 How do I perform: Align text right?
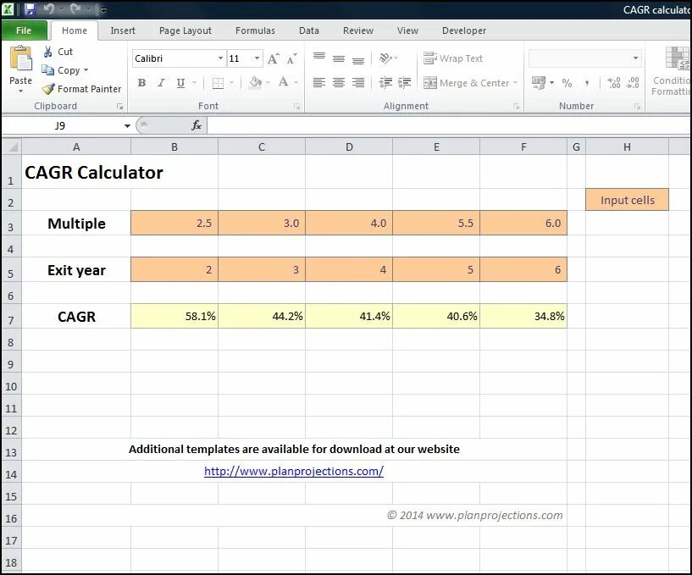coord(358,82)
